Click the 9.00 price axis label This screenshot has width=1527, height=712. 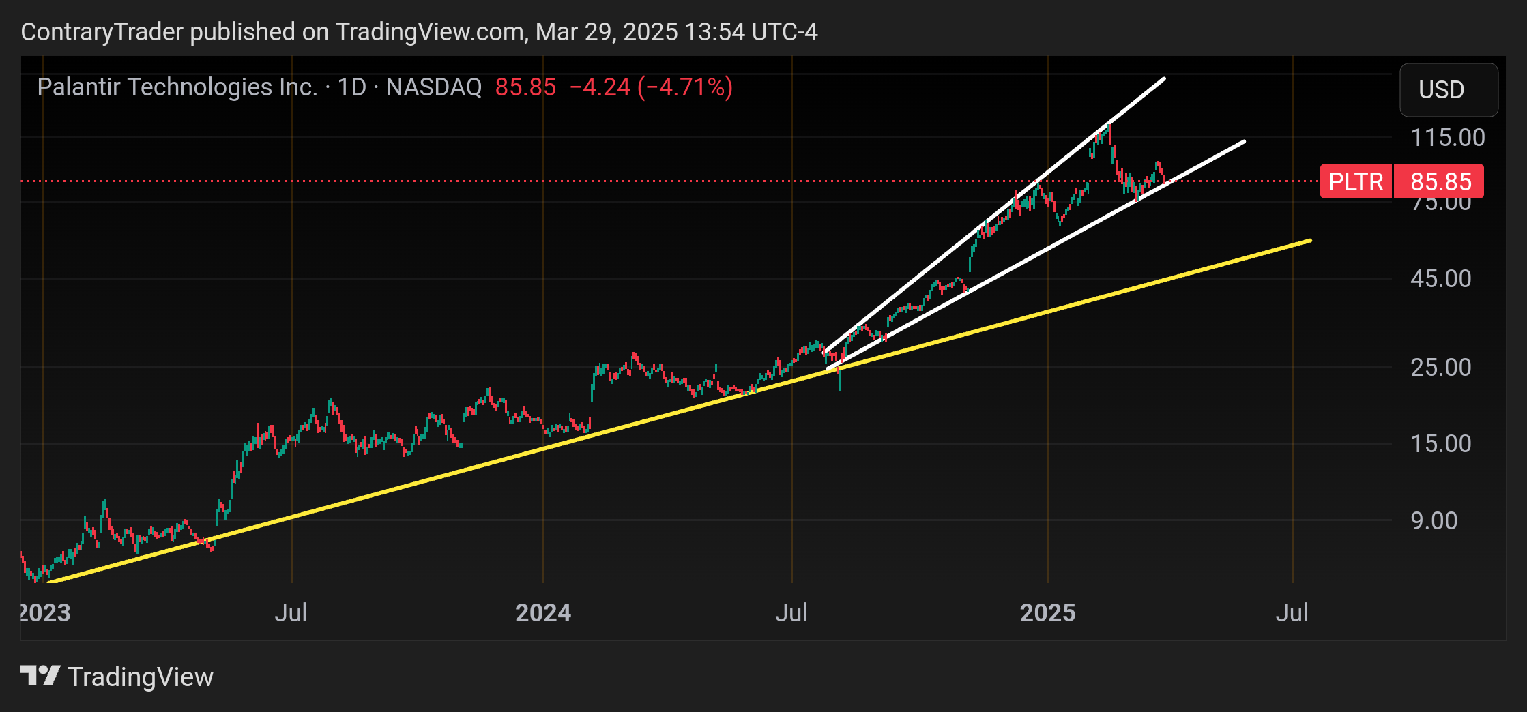click(1434, 521)
